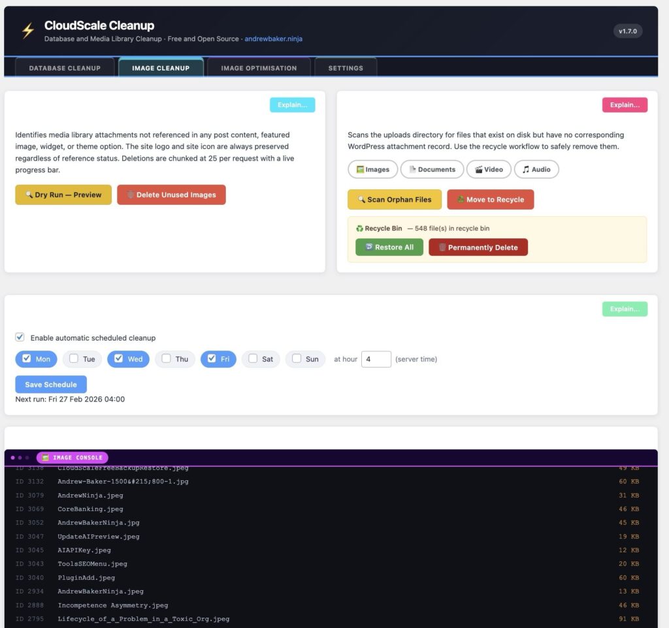The image size is (669, 628).
Task: Switch to the DATABASE CLEANUP tab
Action: click(65, 67)
